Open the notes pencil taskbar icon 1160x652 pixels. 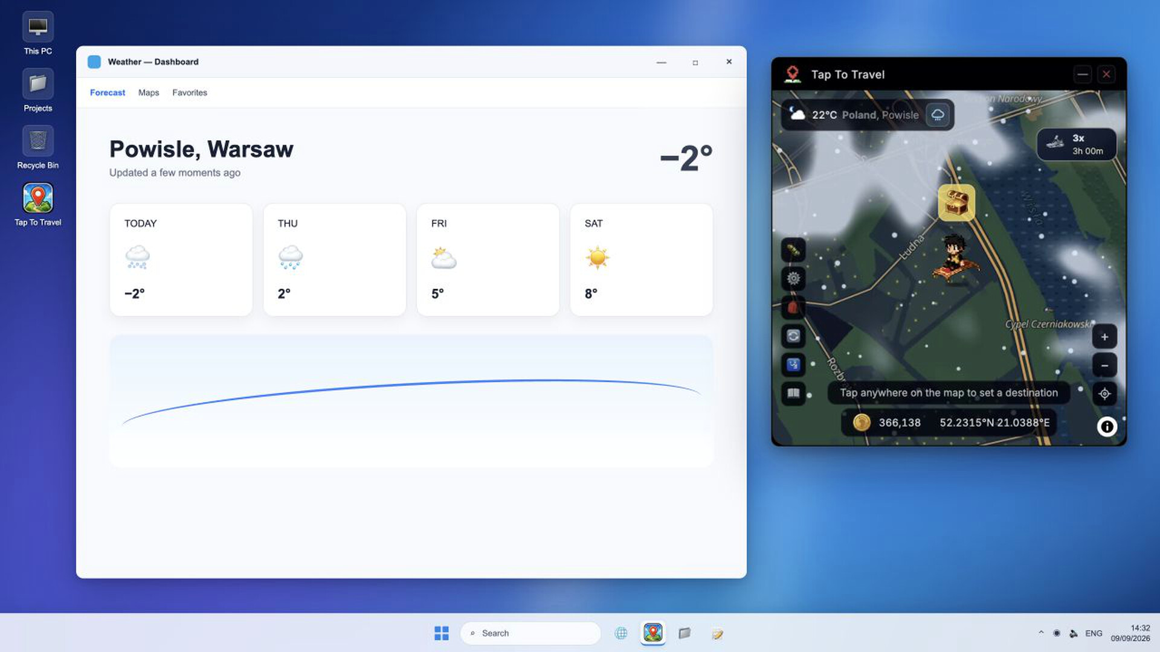[x=717, y=633]
